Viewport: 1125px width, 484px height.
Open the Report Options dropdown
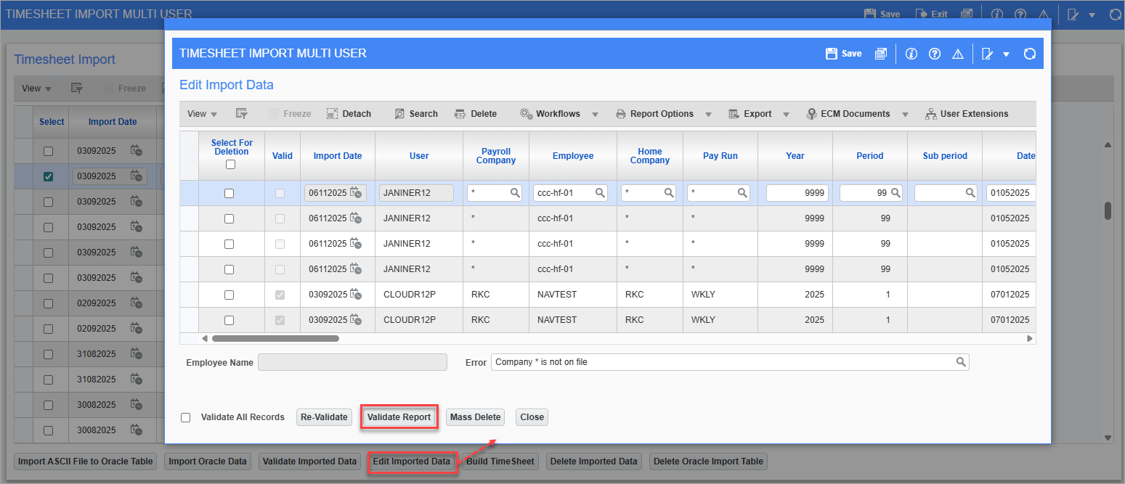point(662,113)
